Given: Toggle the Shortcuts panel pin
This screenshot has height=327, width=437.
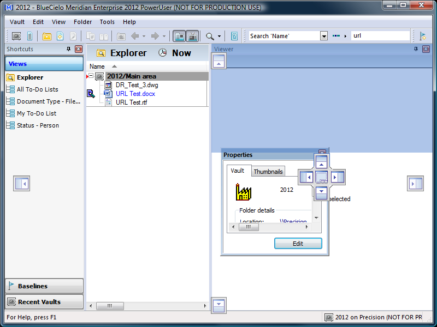Looking at the screenshot, I should [x=69, y=49].
